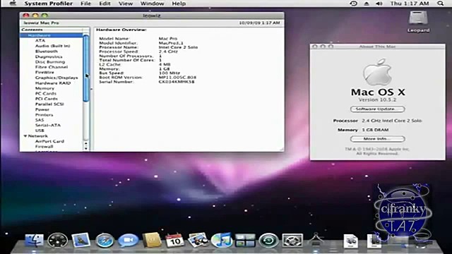Click the Contents list scroll down arrow
452x254 pixels.
click(x=85, y=148)
